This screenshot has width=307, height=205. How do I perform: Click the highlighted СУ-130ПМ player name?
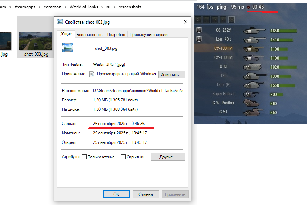pos(223,48)
